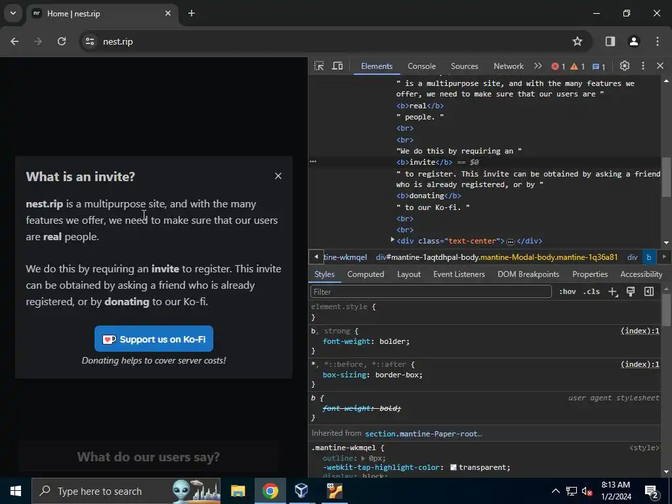Expand the collapsed ellipsis in text-center div
Screen dimensions: 672x504
(x=510, y=241)
